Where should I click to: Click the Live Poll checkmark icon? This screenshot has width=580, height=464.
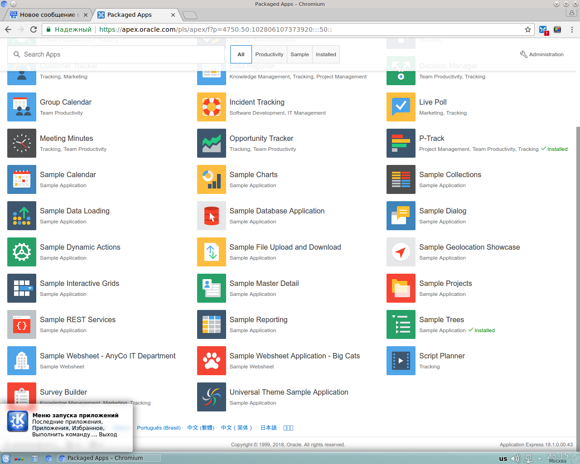click(401, 107)
